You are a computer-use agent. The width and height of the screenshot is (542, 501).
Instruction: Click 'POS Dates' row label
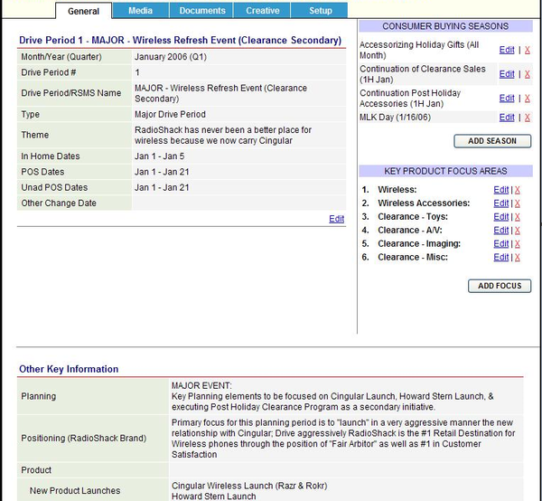pyautogui.click(x=42, y=172)
